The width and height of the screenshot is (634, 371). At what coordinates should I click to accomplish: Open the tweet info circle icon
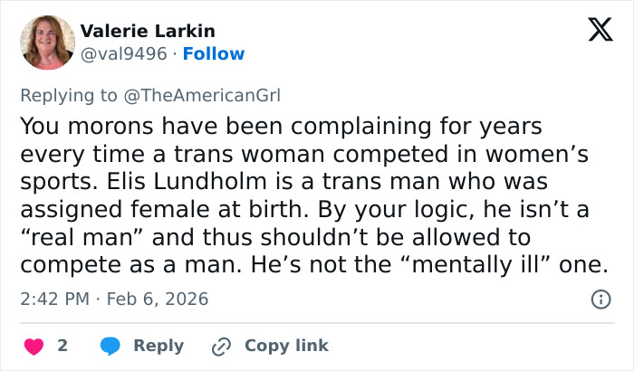coord(600,299)
